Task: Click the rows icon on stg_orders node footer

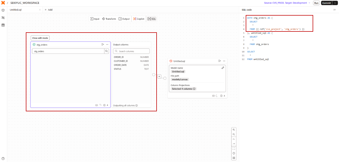Action: (x=97, y=105)
